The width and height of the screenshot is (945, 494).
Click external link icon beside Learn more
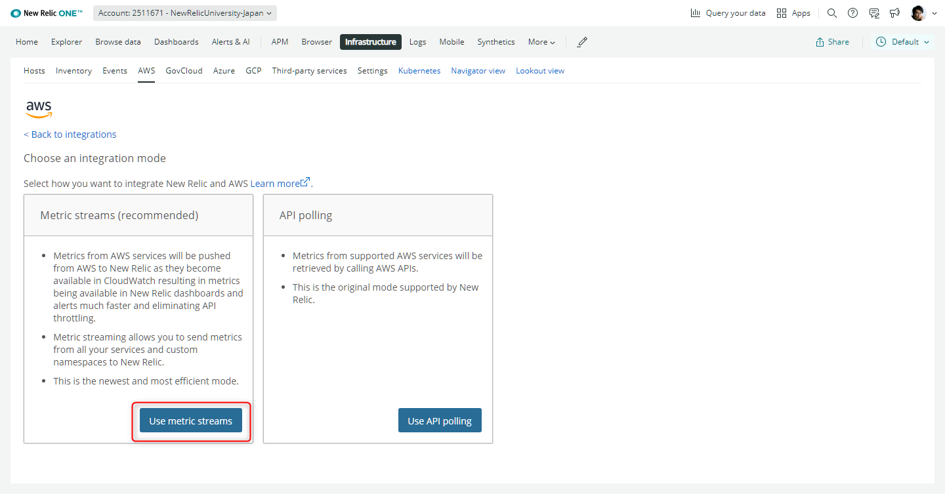point(305,182)
